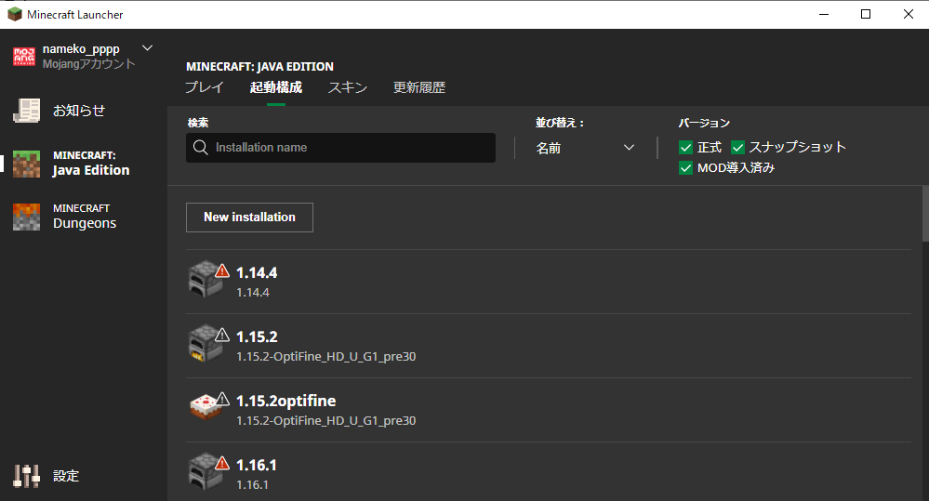Switch to the 起動構成 tab

point(276,87)
